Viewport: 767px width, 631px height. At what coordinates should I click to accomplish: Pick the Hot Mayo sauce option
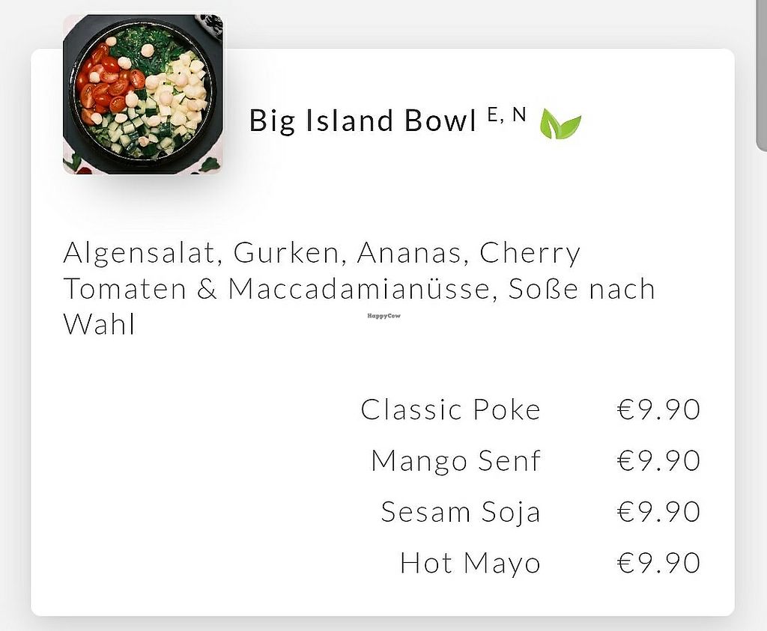tap(470, 562)
